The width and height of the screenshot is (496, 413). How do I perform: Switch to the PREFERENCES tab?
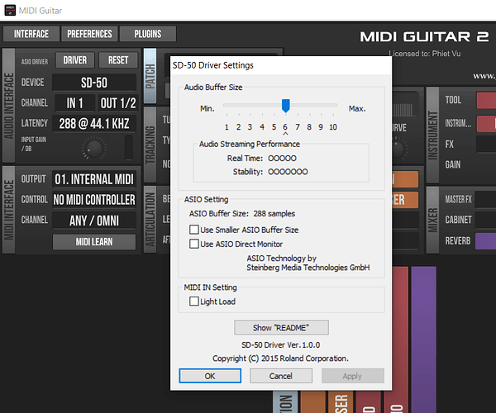pyautogui.click(x=89, y=34)
